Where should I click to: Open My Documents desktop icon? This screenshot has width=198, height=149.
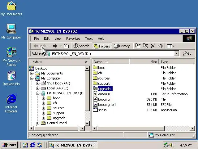coord(11,8)
